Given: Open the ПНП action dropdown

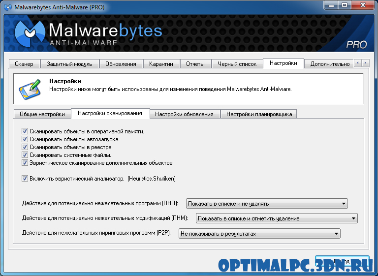Looking at the screenshot, I should [x=267, y=204].
